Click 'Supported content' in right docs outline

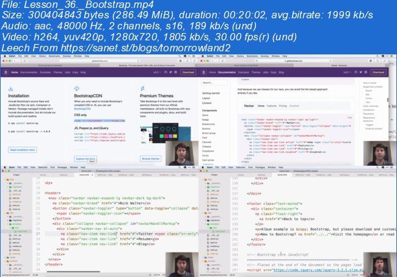(373, 87)
